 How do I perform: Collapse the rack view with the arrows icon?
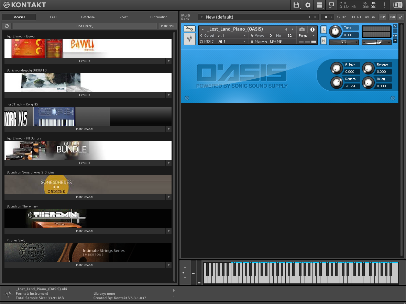pos(400,17)
